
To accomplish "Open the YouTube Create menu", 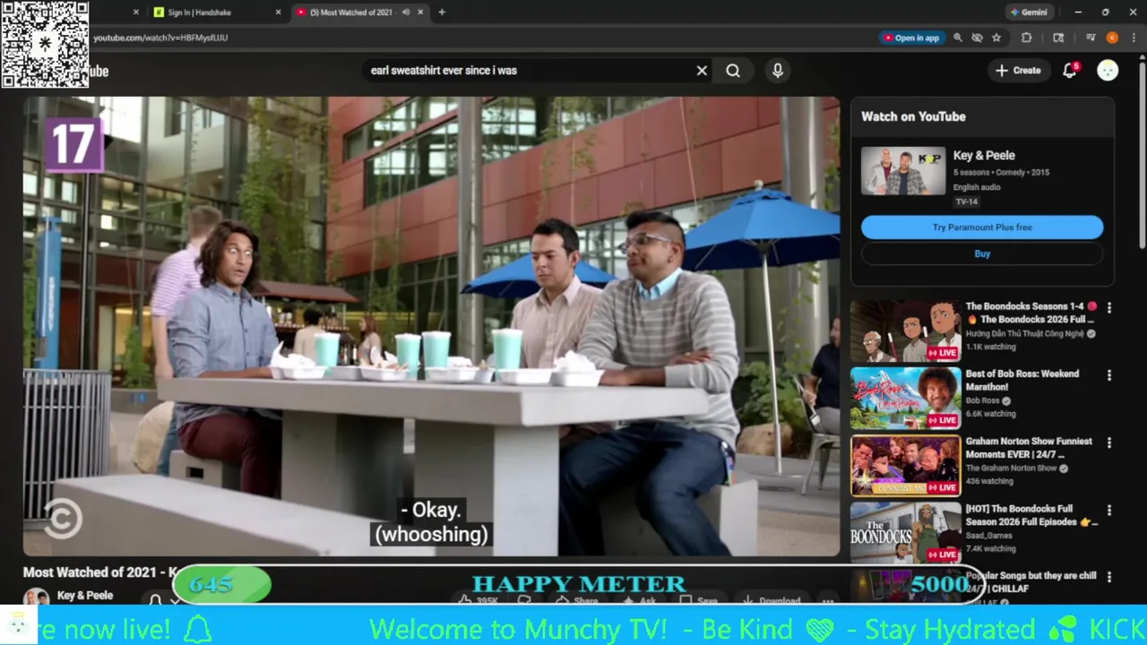I will click(1019, 71).
